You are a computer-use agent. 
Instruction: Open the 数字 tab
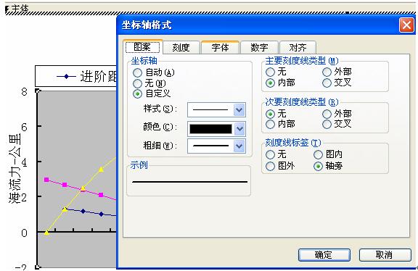(259, 48)
